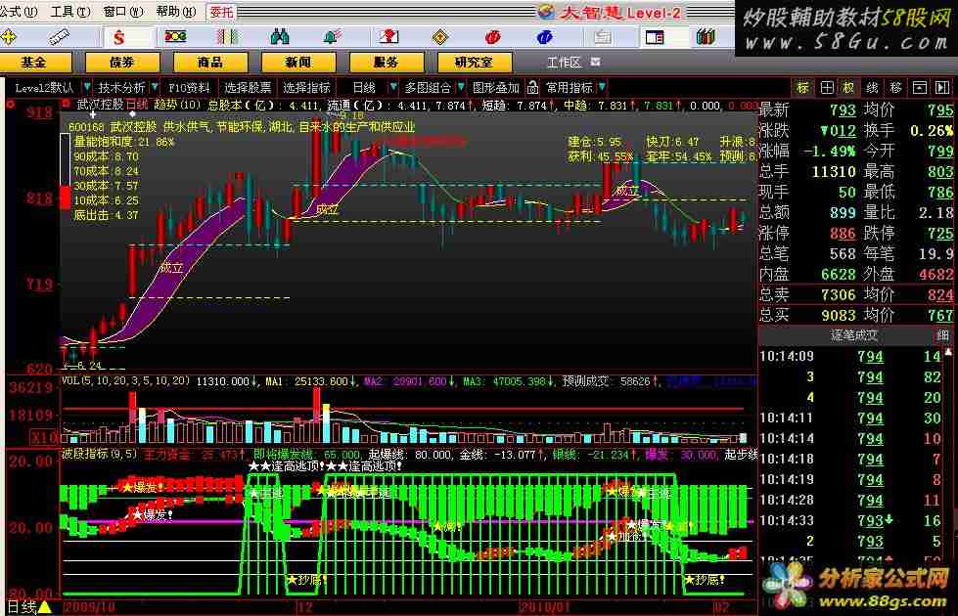958x616 pixels.
Task: Click the play-arrow collapse panel icon
Action: pyautogui.click(x=942, y=88)
